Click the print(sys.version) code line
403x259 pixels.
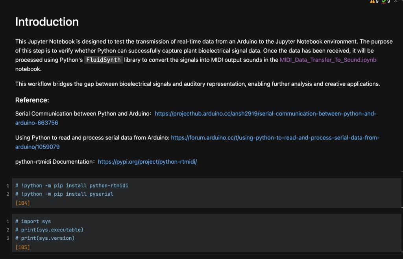point(45,238)
